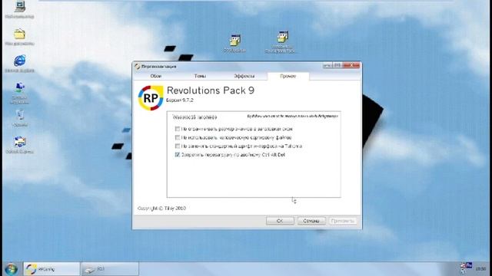492x276 pixels.
Task: Open the My Computer desktop icon
Action: [20, 7]
